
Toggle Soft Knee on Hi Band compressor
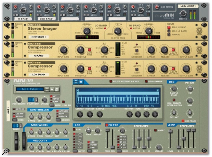(x=90, y=50)
